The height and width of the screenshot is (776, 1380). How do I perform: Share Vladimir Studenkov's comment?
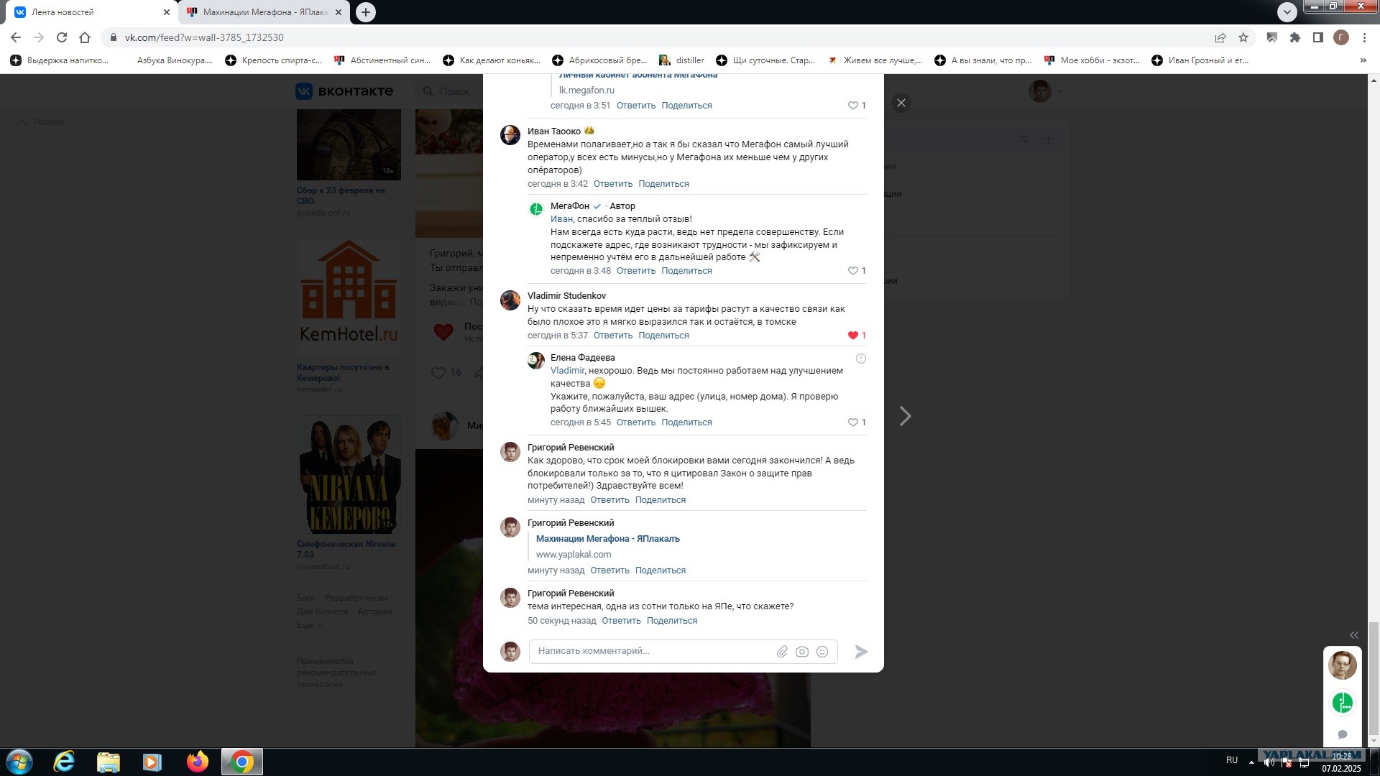(663, 336)
